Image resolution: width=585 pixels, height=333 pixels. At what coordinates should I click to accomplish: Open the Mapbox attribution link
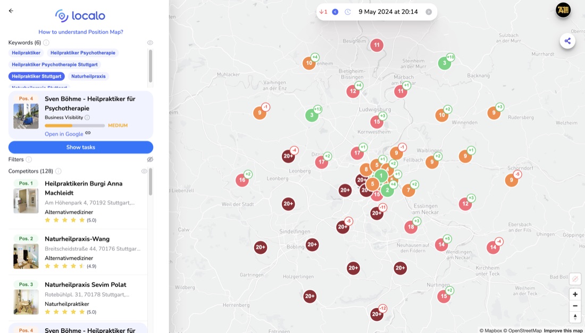490,330
